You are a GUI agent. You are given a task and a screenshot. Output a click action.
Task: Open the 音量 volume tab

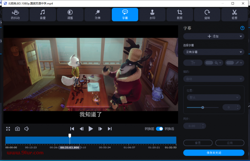[43, 15]
